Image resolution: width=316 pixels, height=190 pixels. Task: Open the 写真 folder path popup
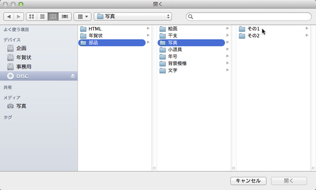pyautogui.click(x=133, y=17)
